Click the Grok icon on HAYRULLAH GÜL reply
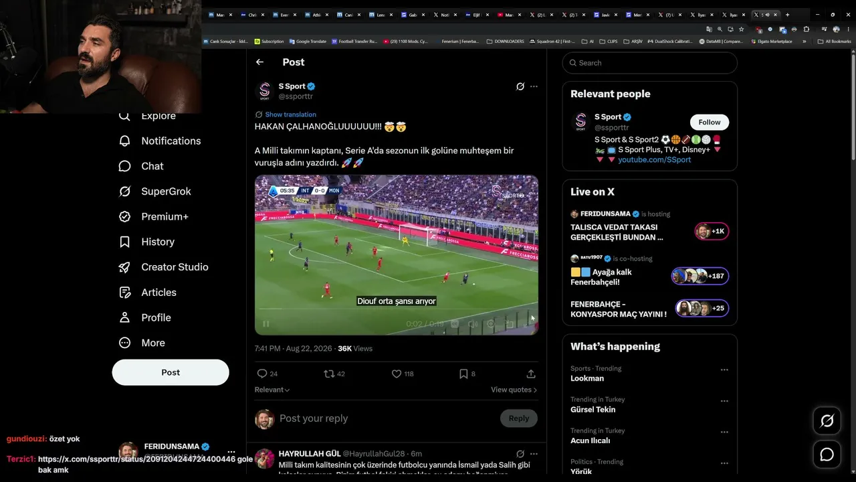 520,454
